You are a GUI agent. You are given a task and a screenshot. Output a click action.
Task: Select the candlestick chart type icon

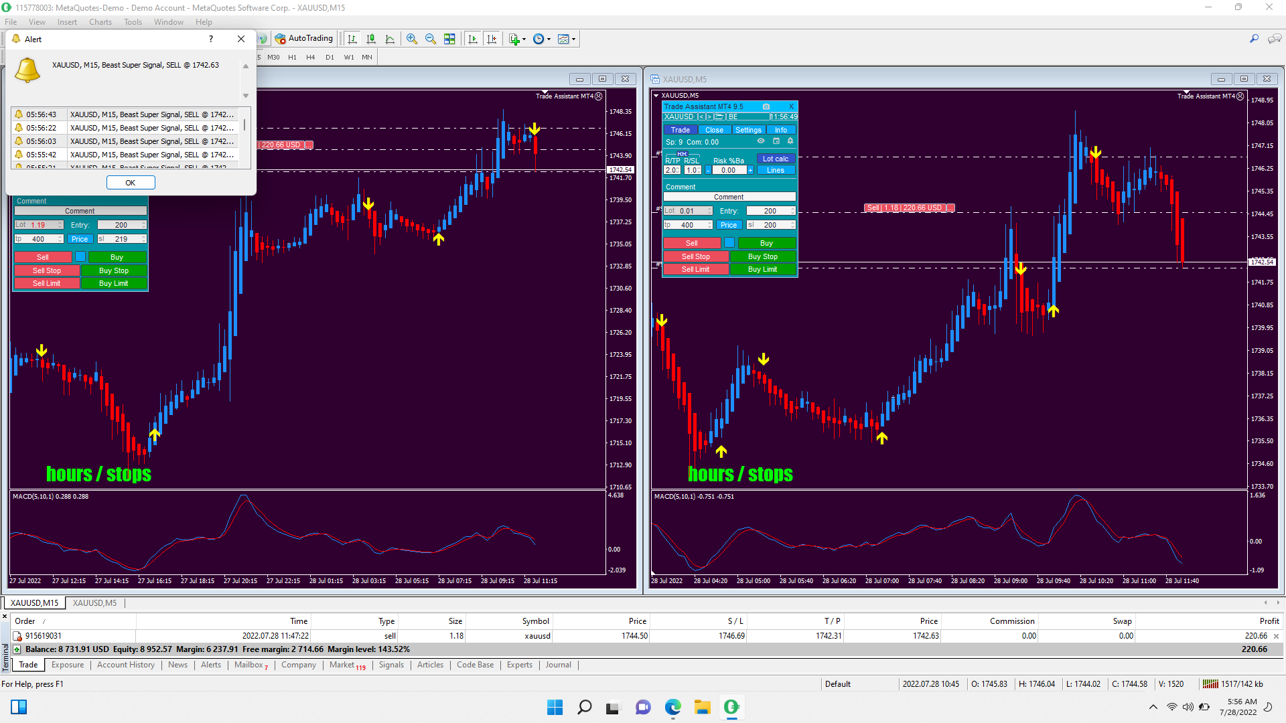(371, 39)
